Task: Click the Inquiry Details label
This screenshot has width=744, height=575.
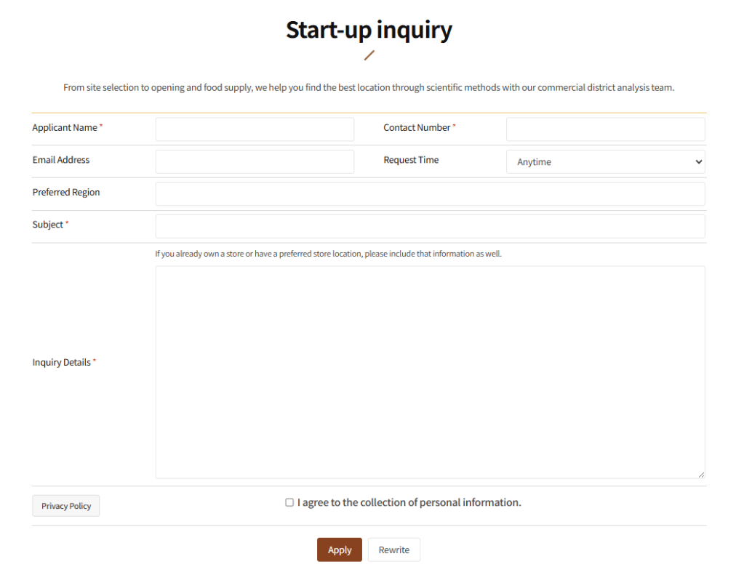Action: coord(62,362)
